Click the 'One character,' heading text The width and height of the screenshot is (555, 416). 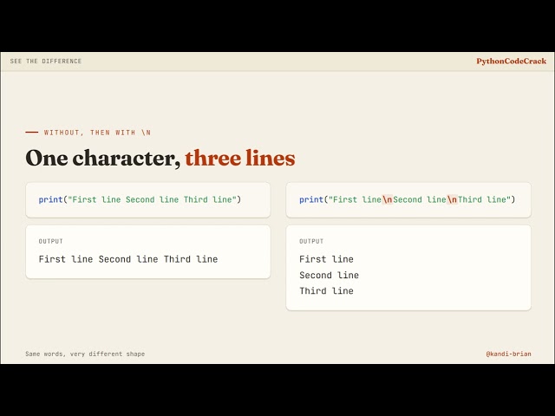pos(103,158)
